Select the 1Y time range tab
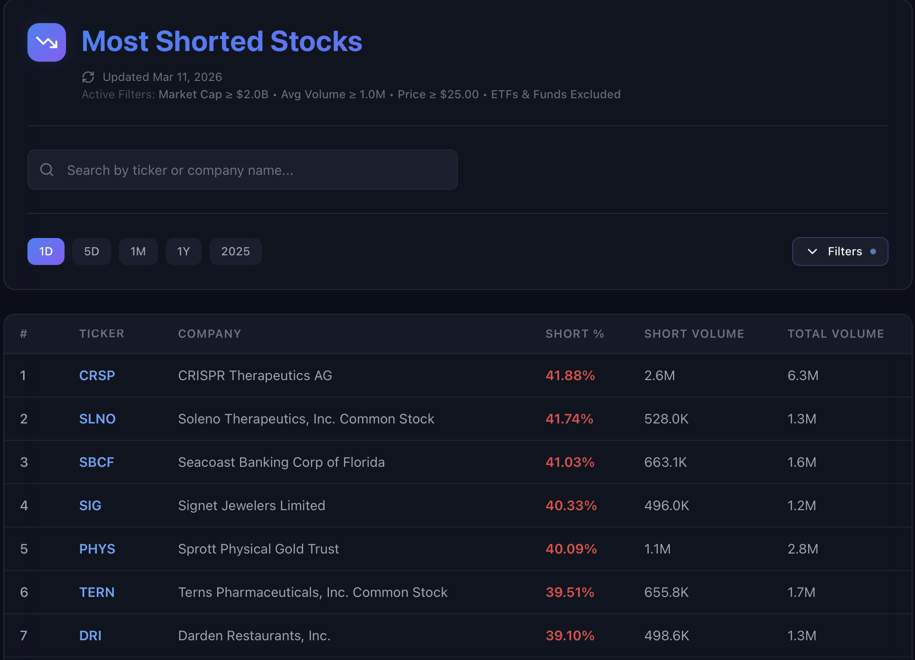The width and height of the screenshot is (915, 660). 183,251
